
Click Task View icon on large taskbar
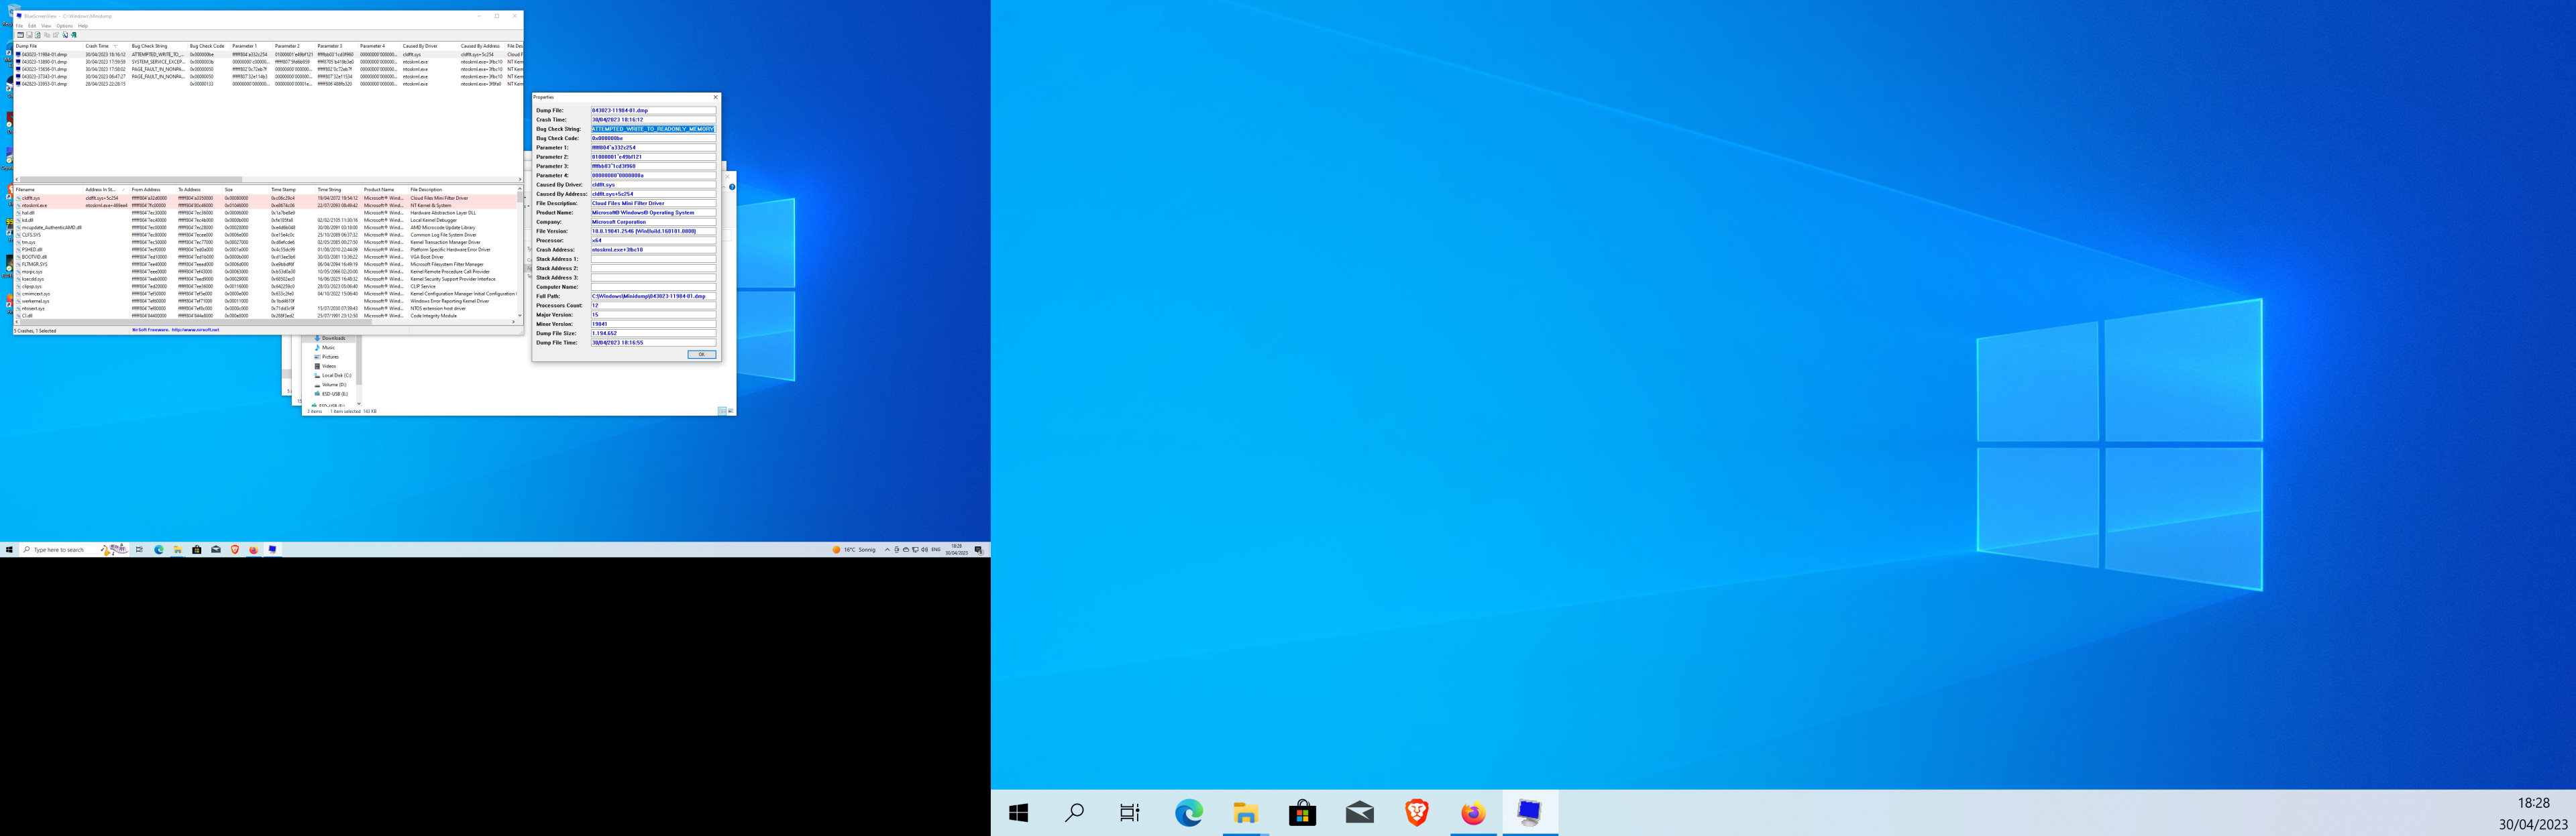[1129, 812]
